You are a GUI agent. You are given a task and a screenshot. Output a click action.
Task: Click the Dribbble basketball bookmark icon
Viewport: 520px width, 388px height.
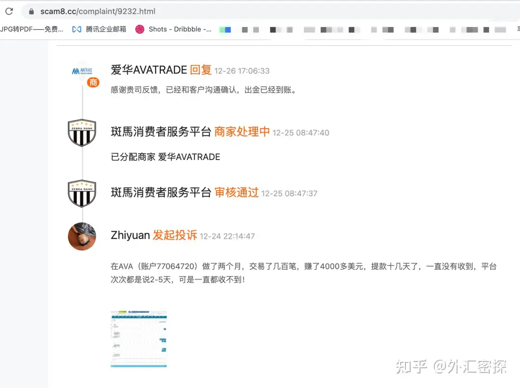tap(140, 29)
